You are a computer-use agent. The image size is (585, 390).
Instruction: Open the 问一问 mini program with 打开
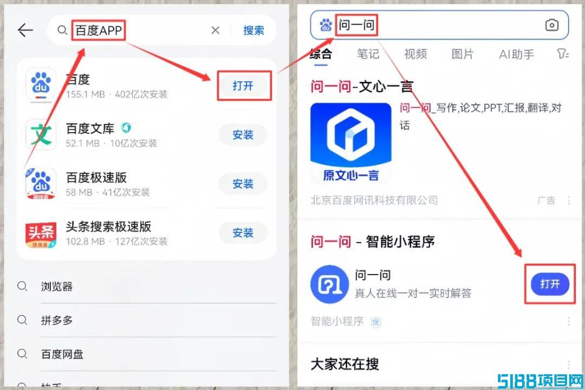(x=550, y=284)
